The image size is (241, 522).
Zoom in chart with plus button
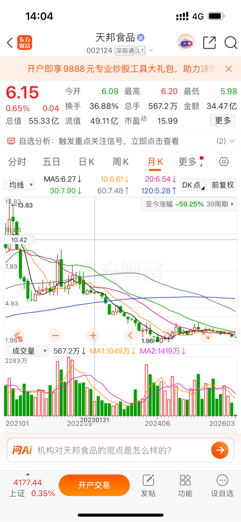point(93,336)
